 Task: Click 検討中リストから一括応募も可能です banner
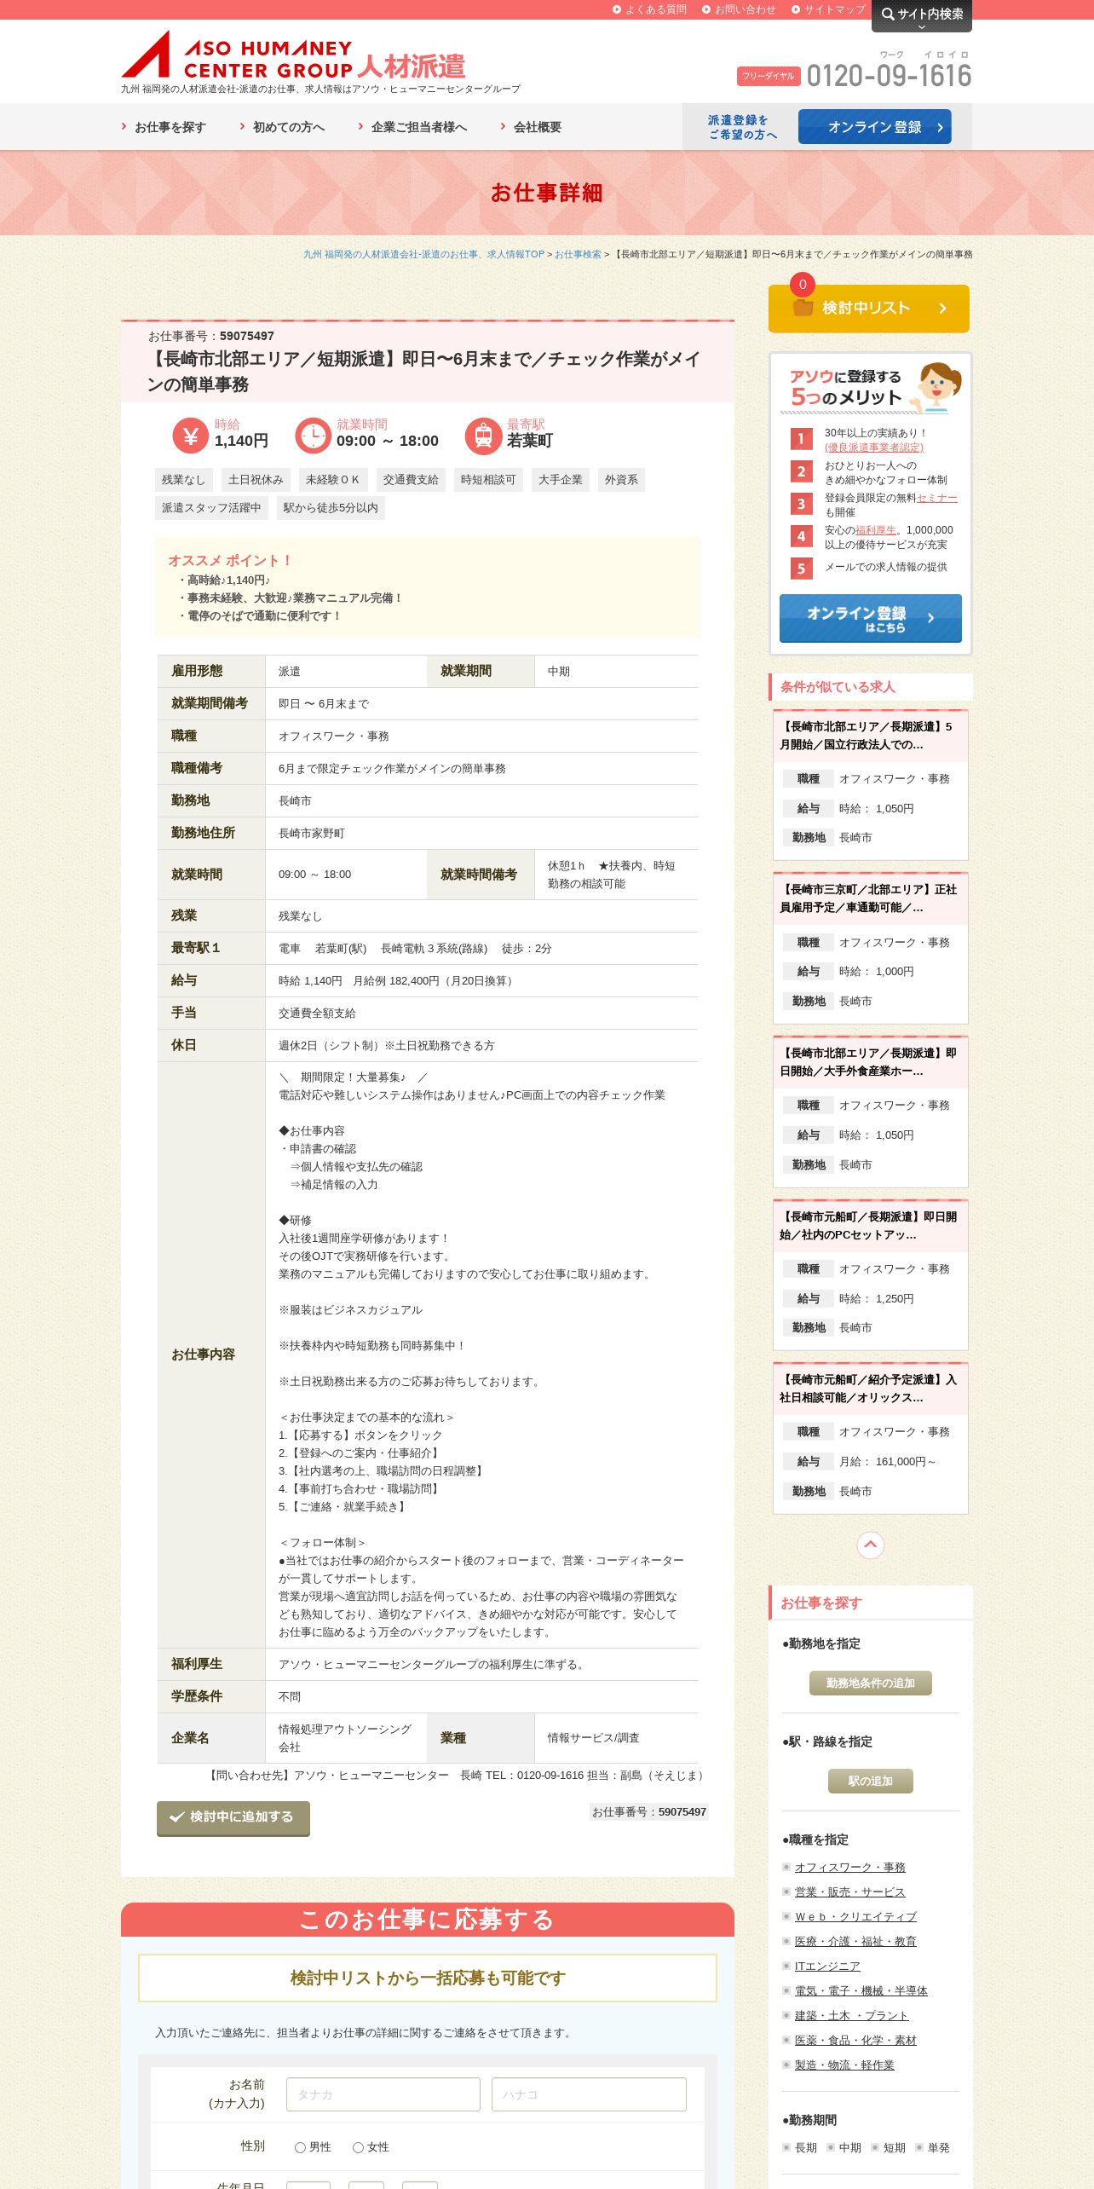tap(428, 1978)
